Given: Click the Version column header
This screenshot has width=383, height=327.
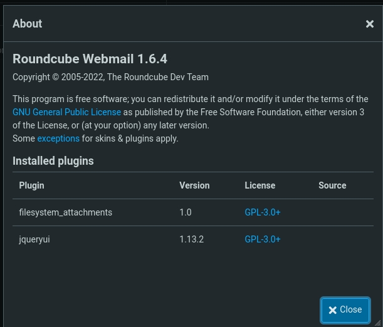Looking at the screenshot, I should [x=194, y=185].
